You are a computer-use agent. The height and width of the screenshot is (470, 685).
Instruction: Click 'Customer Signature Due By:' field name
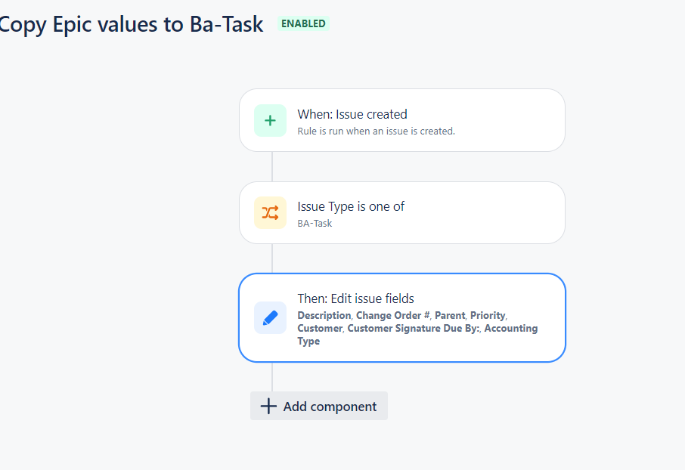click(414, 328)
